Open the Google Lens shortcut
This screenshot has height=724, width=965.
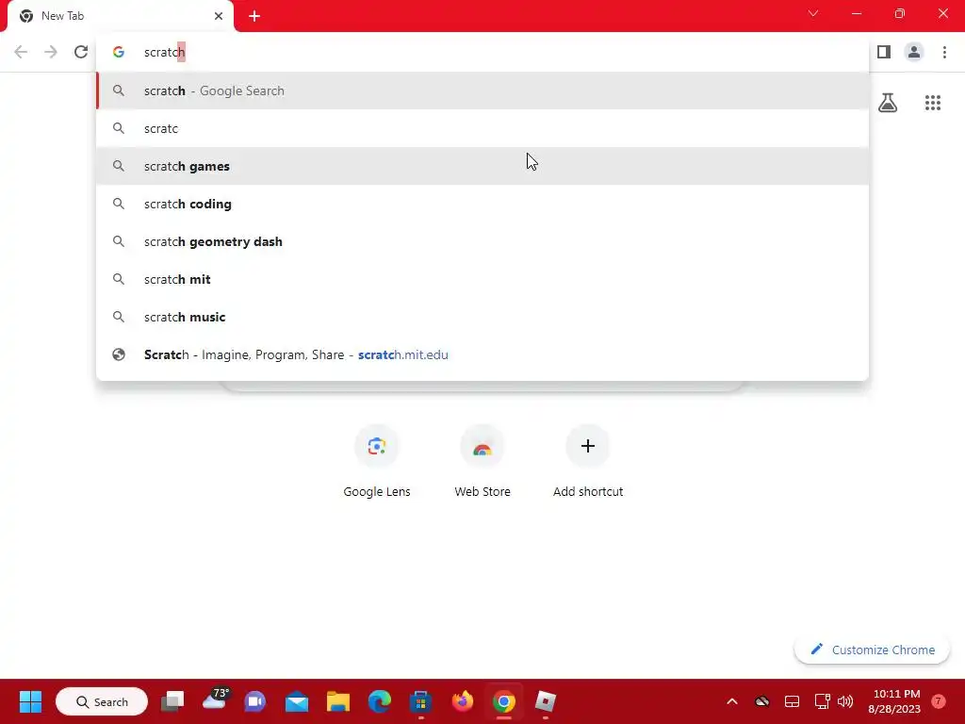point(377,462)
